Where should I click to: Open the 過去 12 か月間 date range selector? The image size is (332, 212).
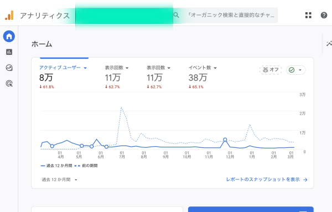60,180
